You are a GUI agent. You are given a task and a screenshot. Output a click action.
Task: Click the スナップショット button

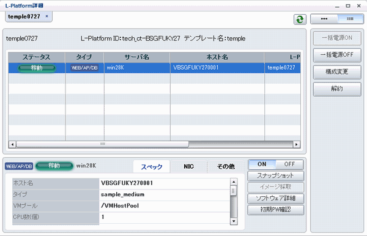[275, 175]
